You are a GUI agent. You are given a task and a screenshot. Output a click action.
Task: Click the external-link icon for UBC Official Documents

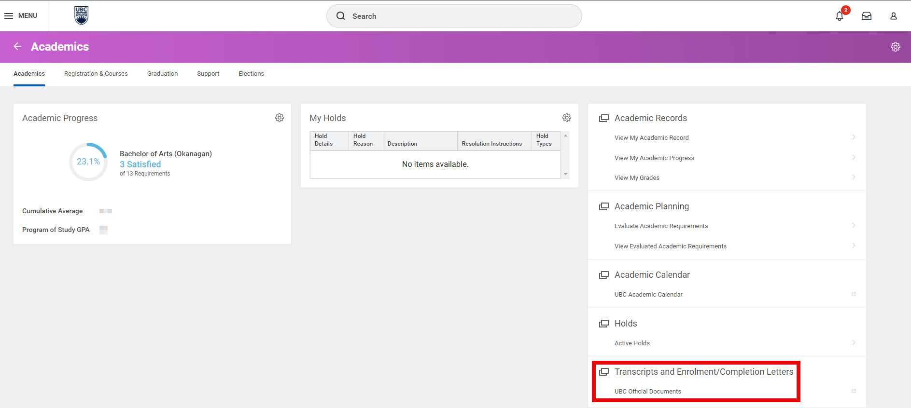(x=854, y=391)
